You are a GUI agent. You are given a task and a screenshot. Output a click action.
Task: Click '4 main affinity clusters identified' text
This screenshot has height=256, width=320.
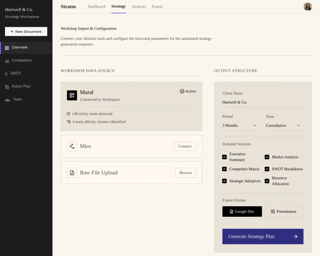pyautogui.click(x=99, y=122)
